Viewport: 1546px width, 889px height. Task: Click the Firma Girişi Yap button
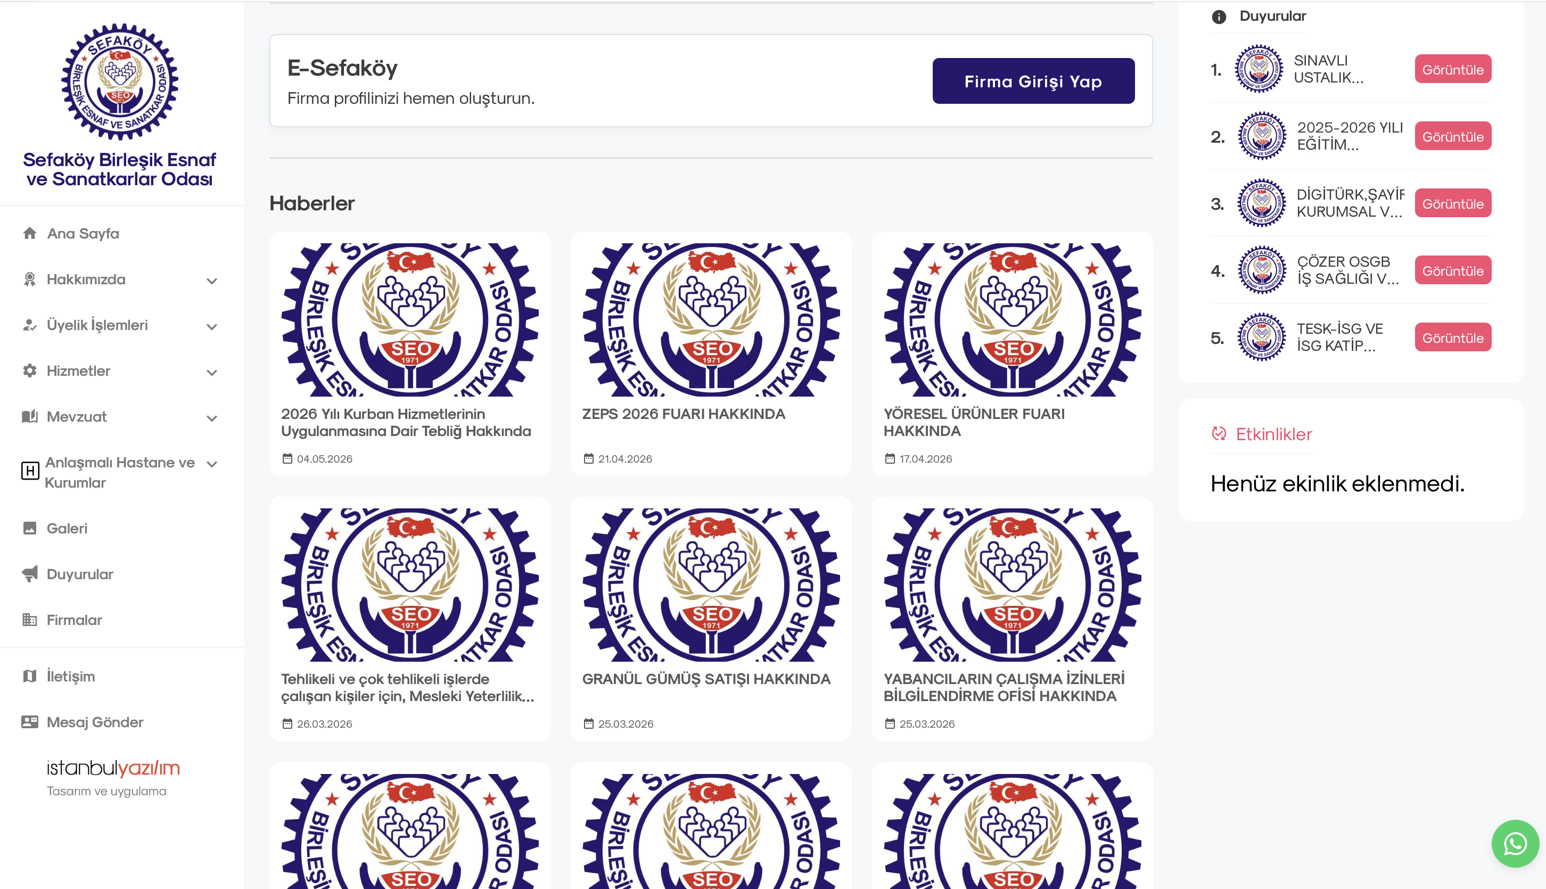1033,81
